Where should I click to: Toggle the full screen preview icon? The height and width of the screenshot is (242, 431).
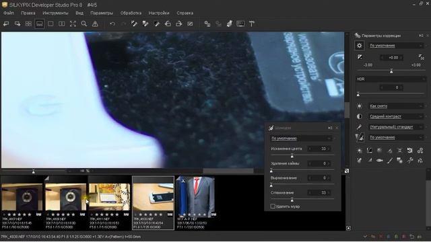coord(73,24)
